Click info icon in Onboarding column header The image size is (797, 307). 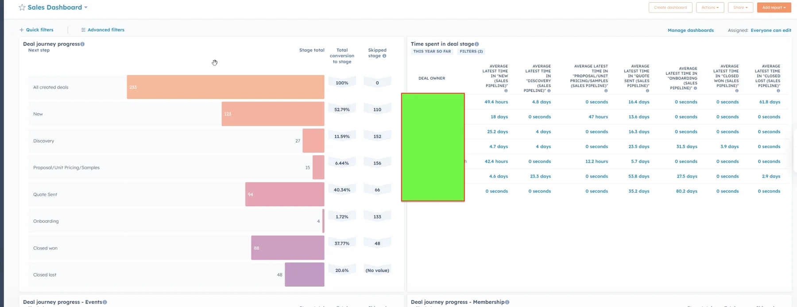695,88
